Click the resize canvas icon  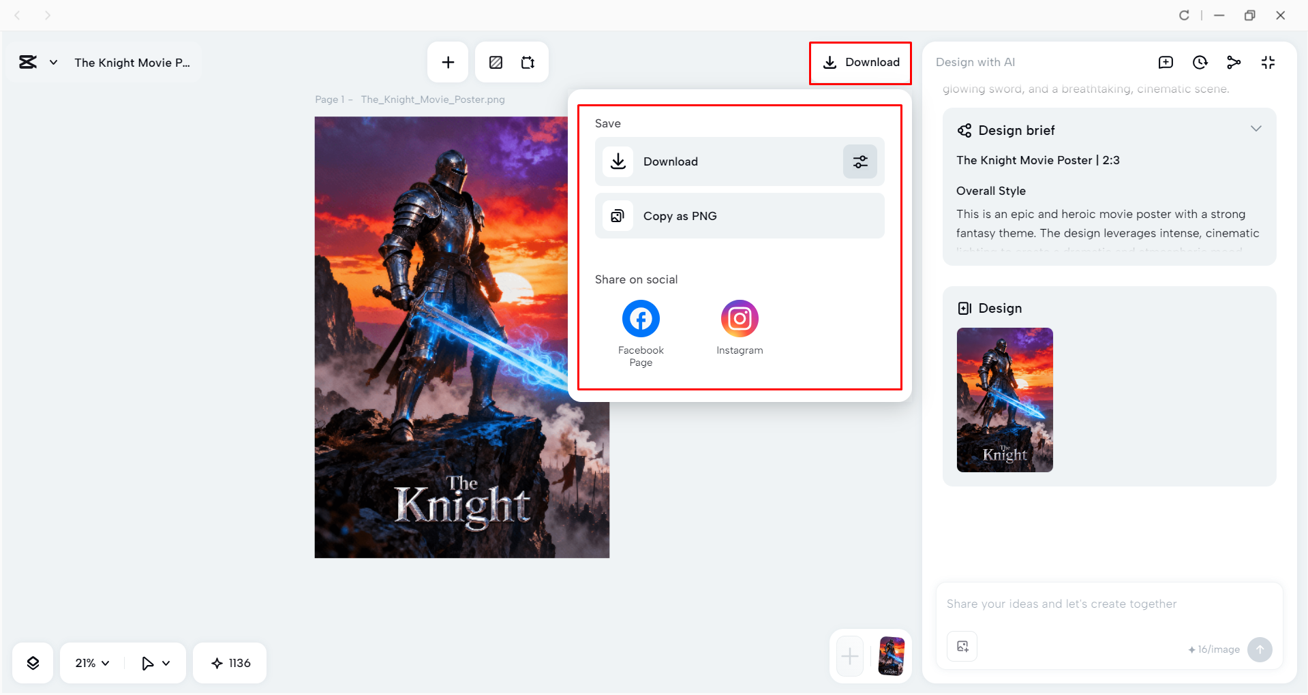pos(528,63)
